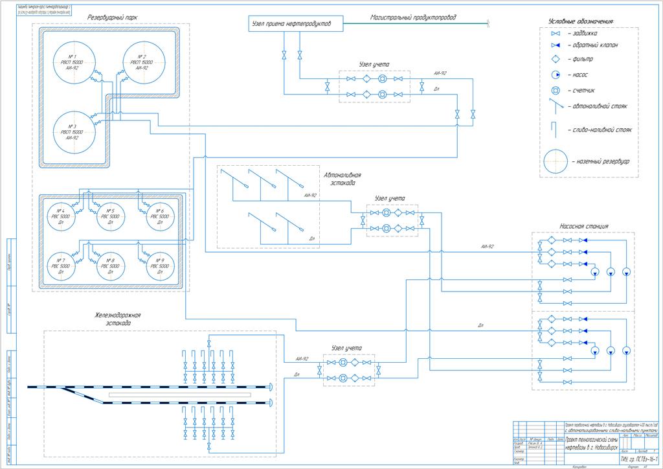Image resolution: width=663 pixels, height=469 pixels.
Task: Select the pump symbol in the legend
Action: point(556,75)
